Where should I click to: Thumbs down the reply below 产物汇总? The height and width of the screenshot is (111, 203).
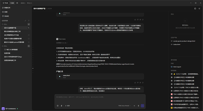click(x=138, y=83)
